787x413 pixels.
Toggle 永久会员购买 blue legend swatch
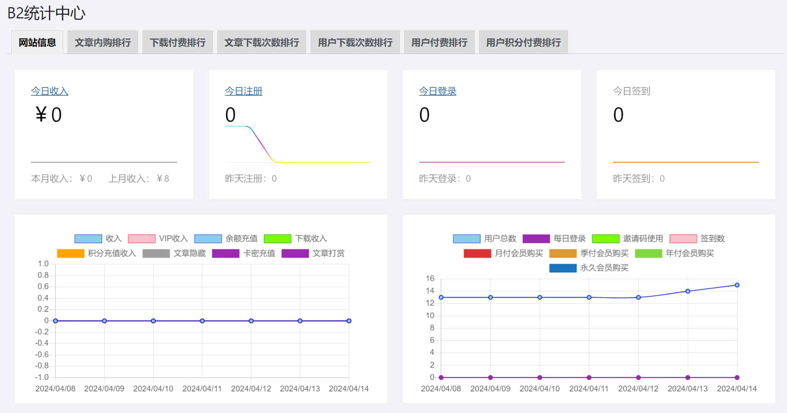coord(563,268)
